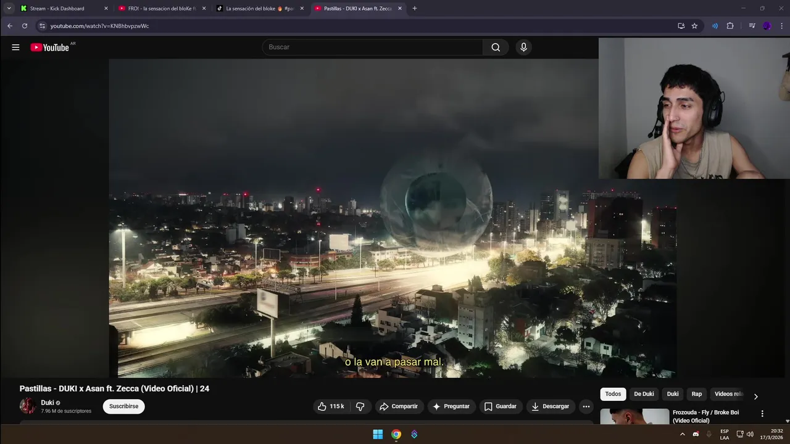Click the video title Pastillas - DUKI x Asan

(114, 388)
